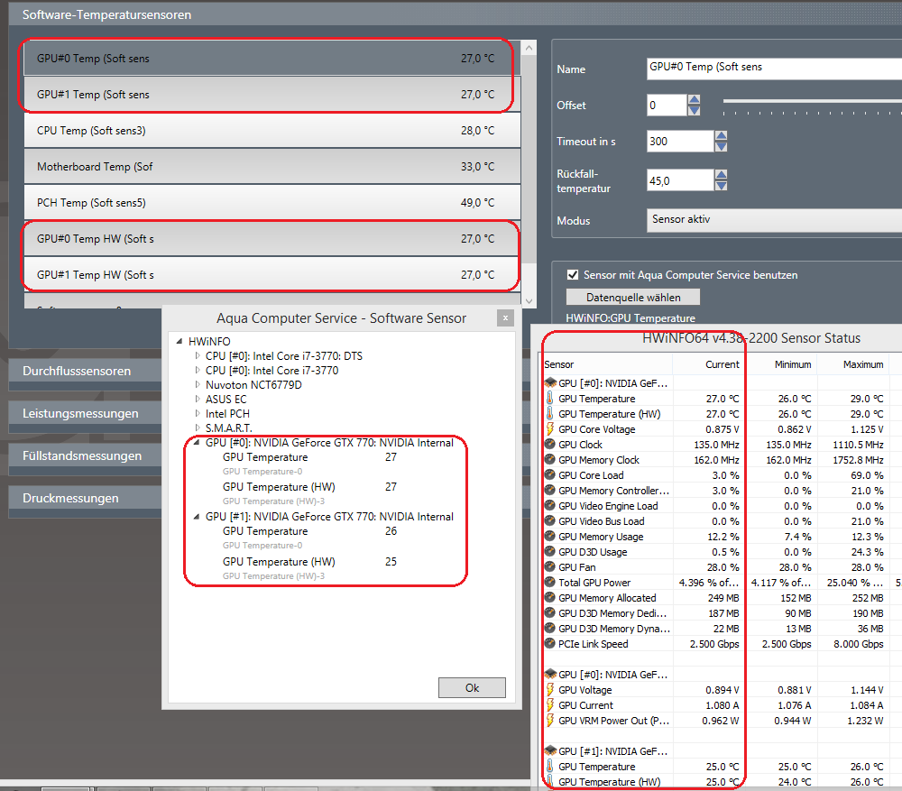Screen dimensions: 902x791
Task: Increase the Offset value with up arrow
Action: point(694,100)
